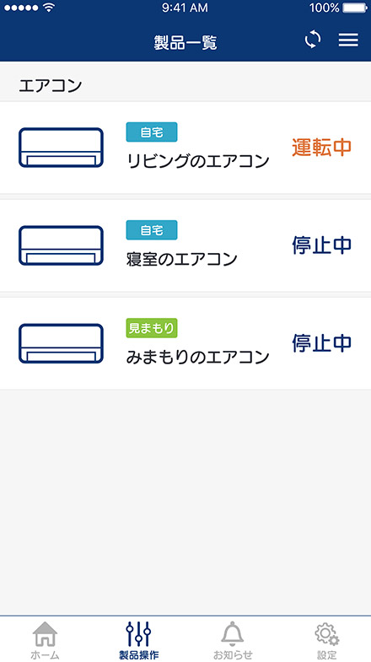371x662 pixels.
Task: Go to the ホーム tab
Action: (x=45, y=640)
